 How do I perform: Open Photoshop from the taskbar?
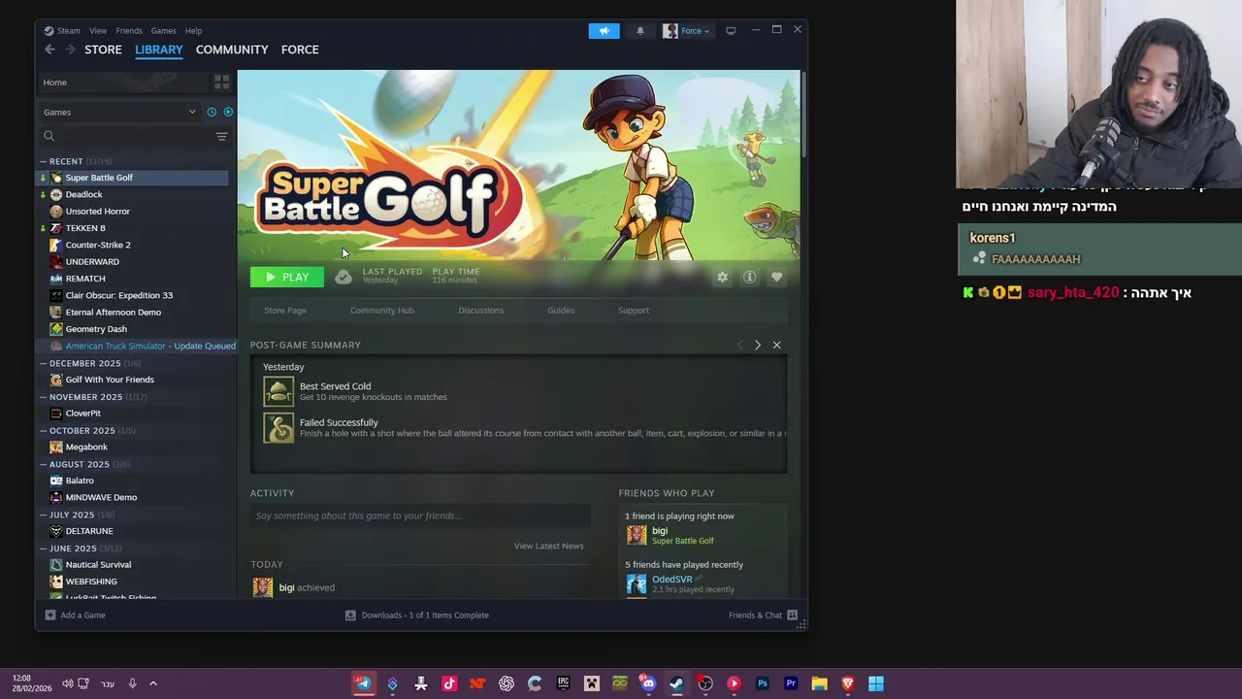pyautogui.click(x=762, y=683)
